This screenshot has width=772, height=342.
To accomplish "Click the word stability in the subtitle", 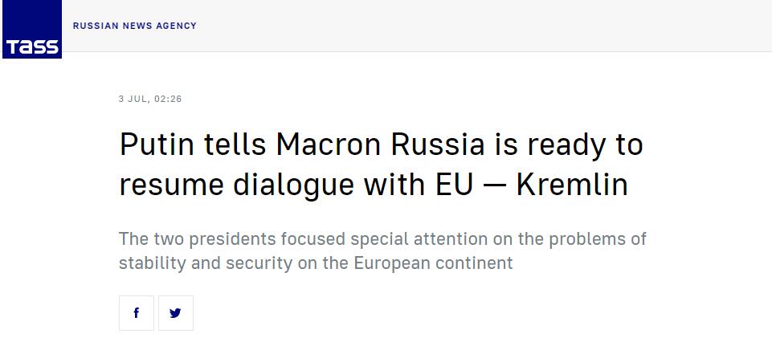I will coord(149,263).
